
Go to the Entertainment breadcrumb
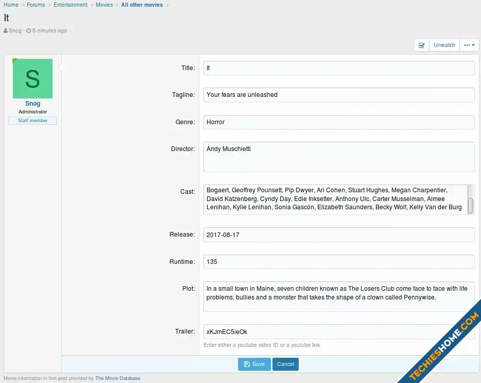pyautogui.click(x=71, y=5)
